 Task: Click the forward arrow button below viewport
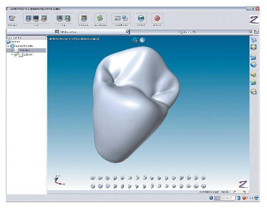[235, 191]
